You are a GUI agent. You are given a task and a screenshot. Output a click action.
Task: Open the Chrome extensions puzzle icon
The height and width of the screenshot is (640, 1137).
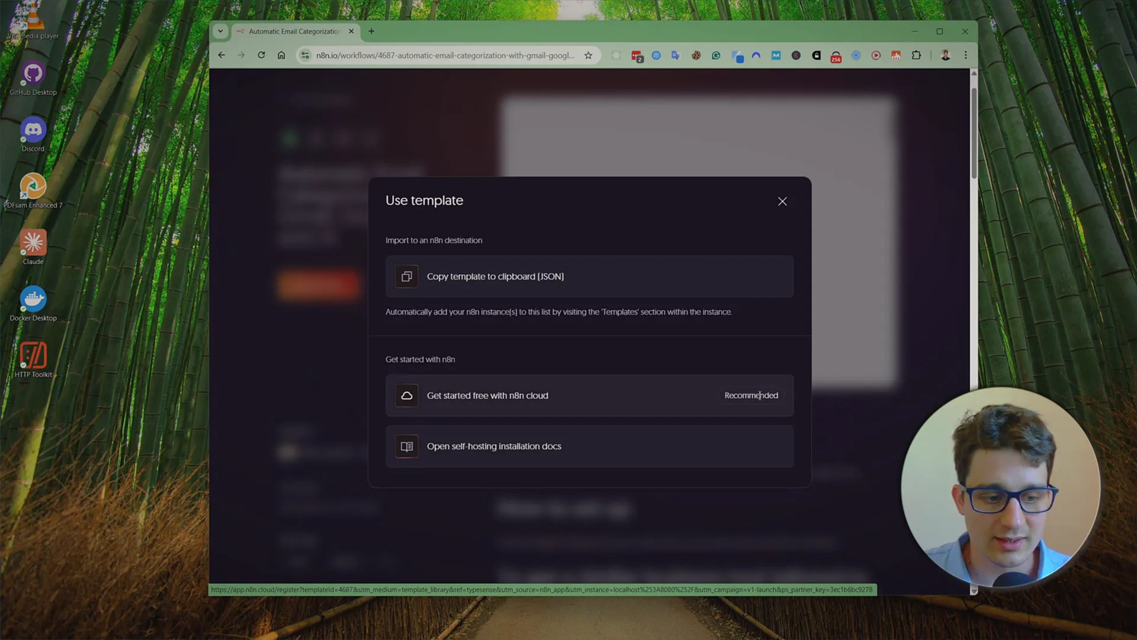(916, 55)
